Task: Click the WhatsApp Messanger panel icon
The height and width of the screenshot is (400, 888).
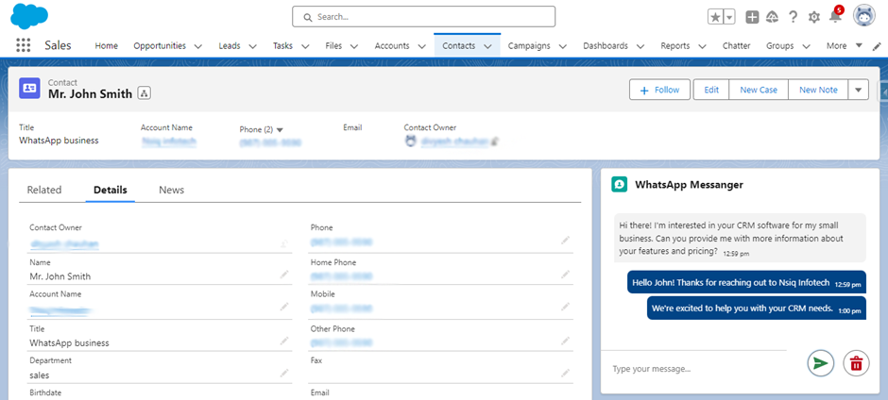Action: click(620, 185)
